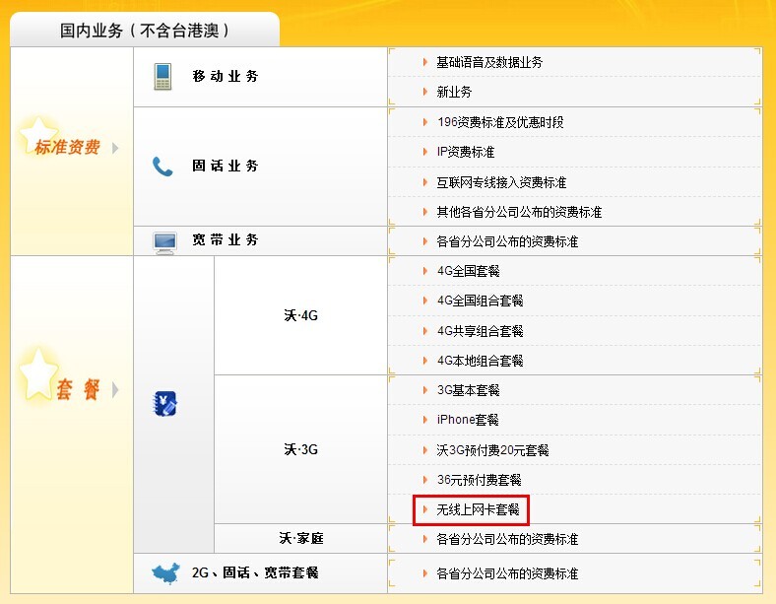Open the IP资费标准 link
The width and height of the screenshot is (776, 604).
[x=466, y=152]
